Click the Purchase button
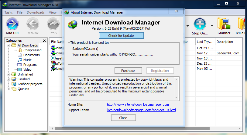This screenshot has width=247, height=135. click(128, 71)
